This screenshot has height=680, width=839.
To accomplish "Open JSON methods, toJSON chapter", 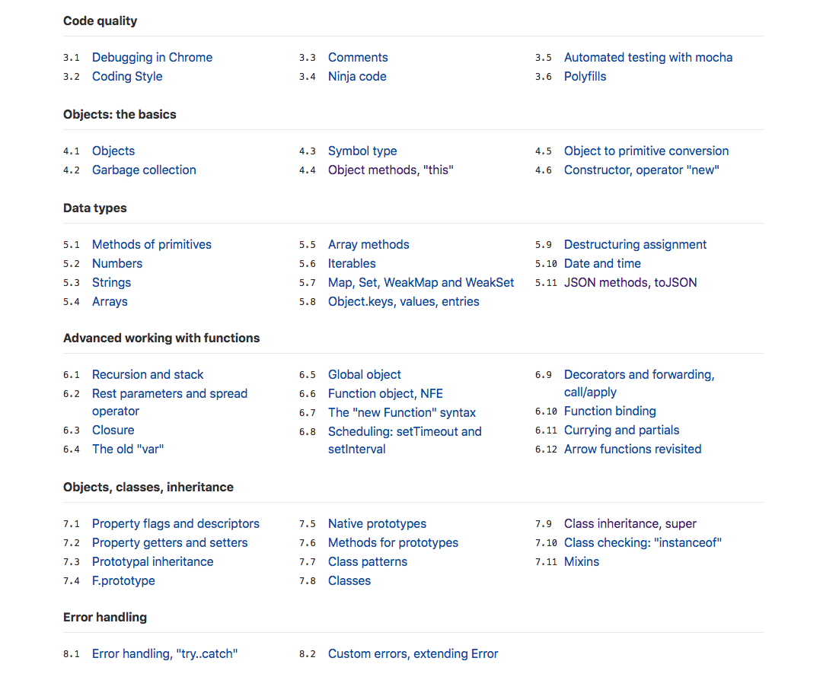I will 630,282.
